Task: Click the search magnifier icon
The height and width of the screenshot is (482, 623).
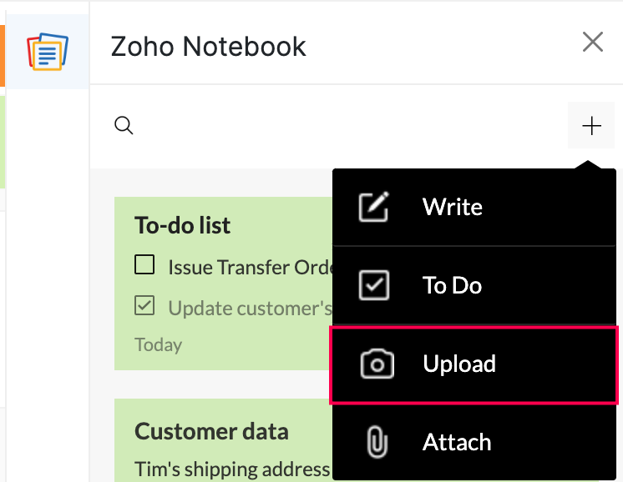Action: coord(124,126)
